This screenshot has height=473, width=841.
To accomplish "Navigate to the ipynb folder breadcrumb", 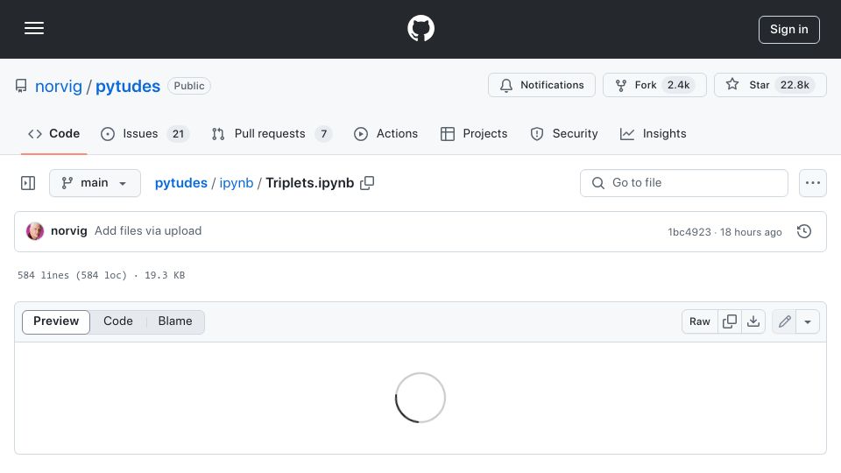I will pyautogui.click(x=236, y=183).
